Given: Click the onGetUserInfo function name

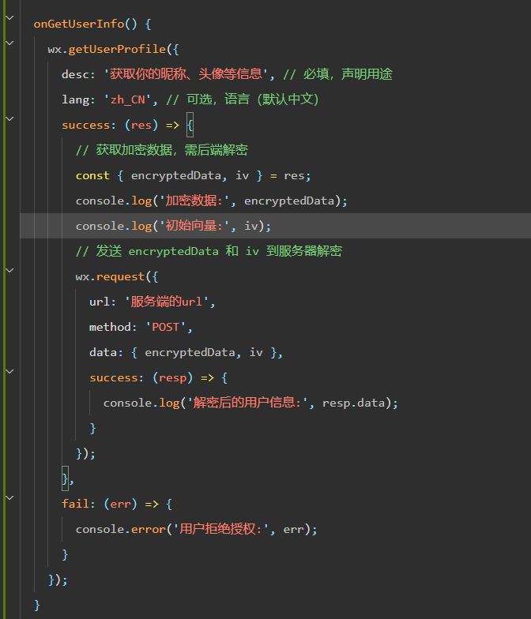Looking at the screenshot, I should pos(79,24).
